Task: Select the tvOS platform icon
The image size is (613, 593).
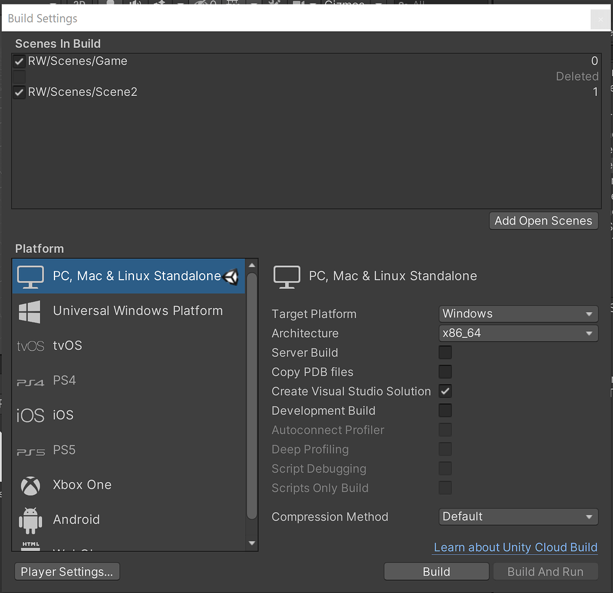Action: pos(31,346)
